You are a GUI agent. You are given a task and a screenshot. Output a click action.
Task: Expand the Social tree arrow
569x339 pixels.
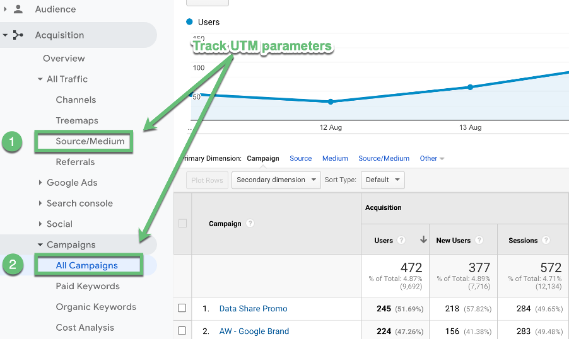click(x=40, y=224)
